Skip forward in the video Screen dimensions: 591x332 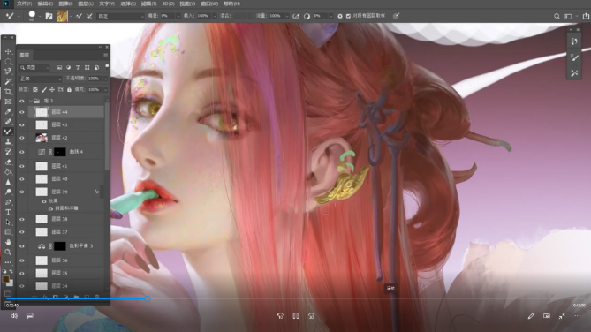(311, 316)
